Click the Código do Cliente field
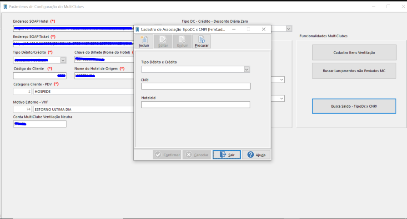This screenshot has width=407, height=219. tap(40, 75)
